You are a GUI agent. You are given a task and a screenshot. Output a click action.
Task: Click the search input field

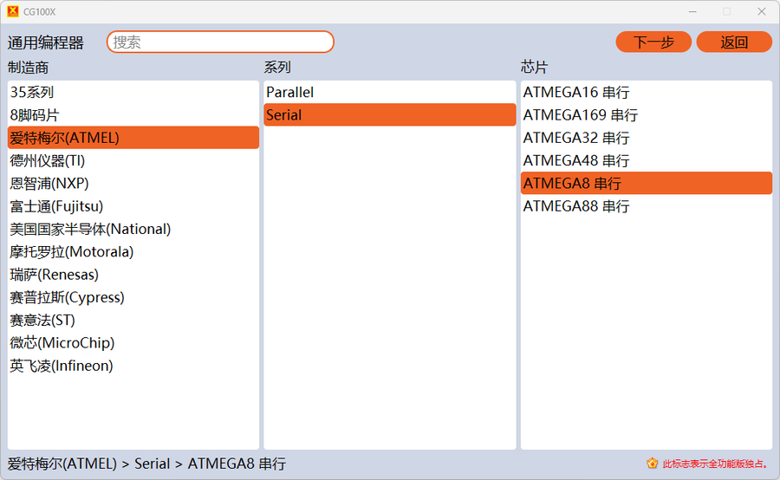point(220,42)
